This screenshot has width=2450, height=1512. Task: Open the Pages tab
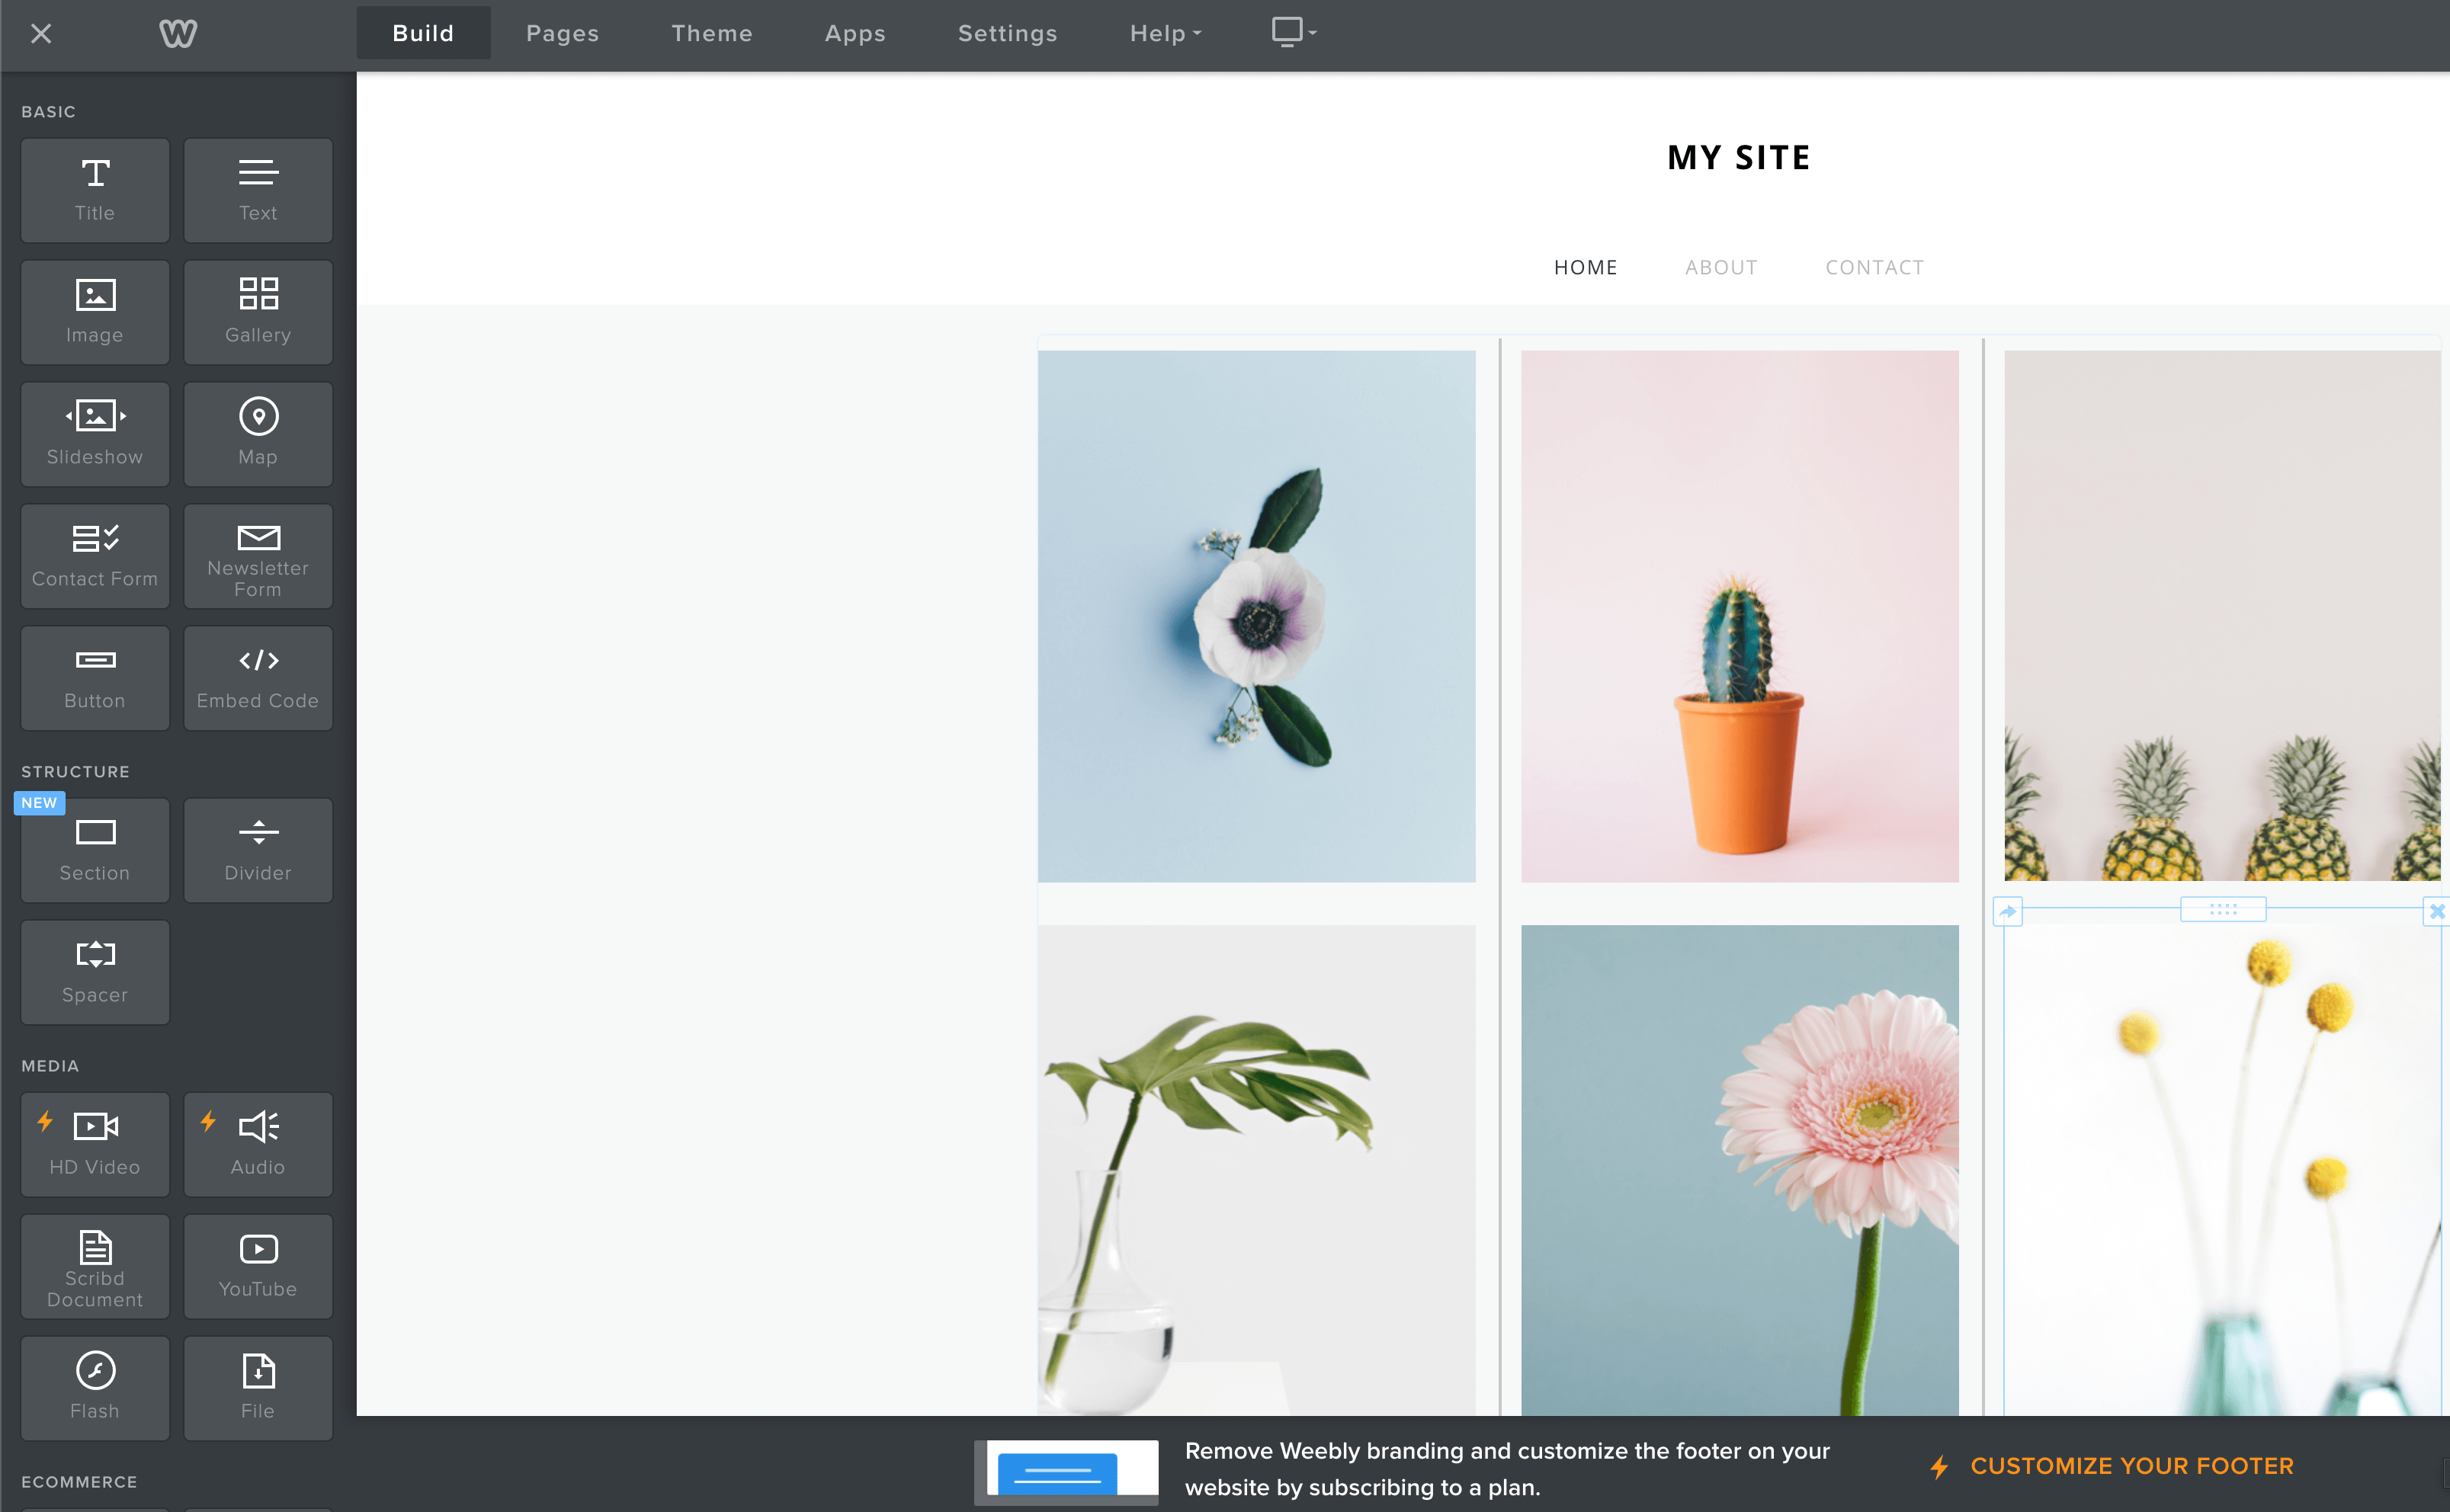coord(560,31)
